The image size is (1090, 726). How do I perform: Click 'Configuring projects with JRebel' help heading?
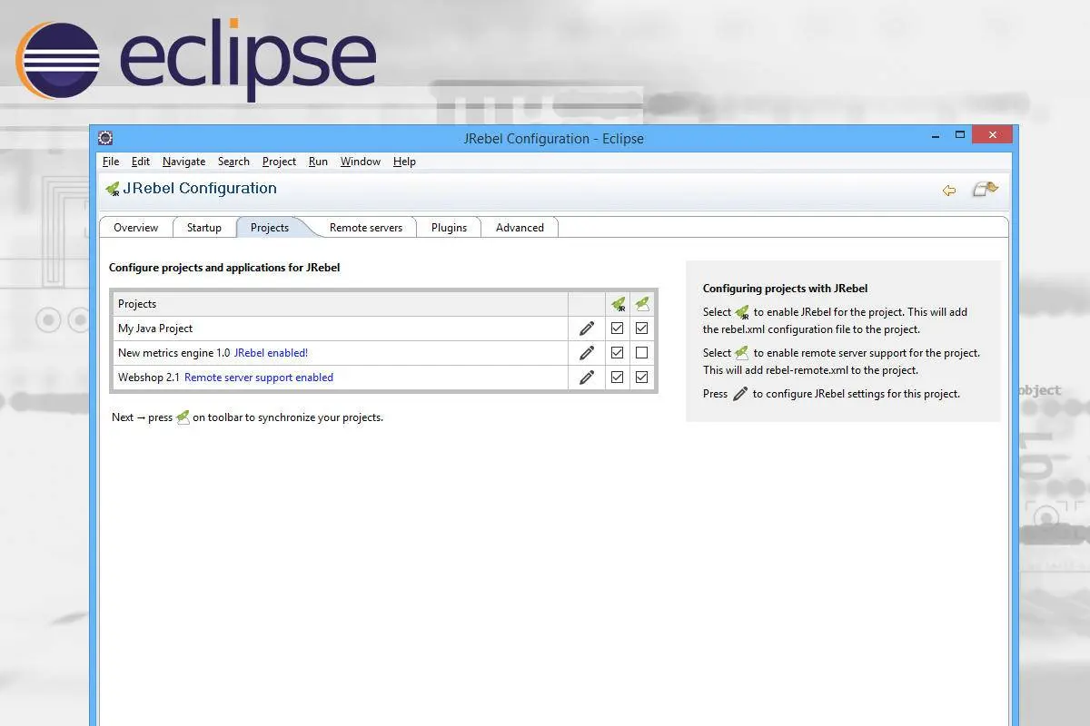pyautogui.click(x=785, y=289)
